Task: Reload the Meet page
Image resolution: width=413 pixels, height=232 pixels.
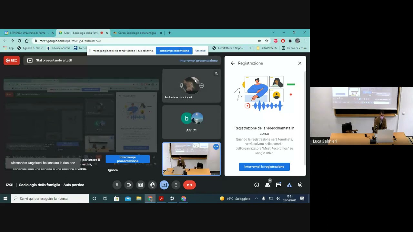Action: [x=19, y=41]
